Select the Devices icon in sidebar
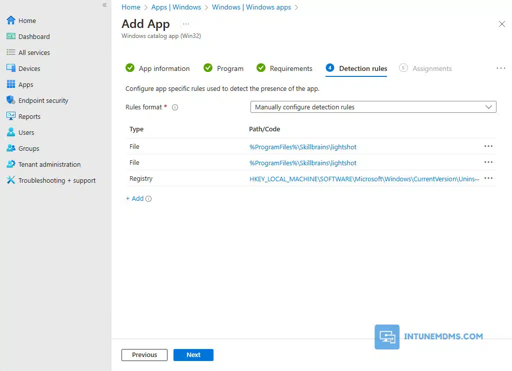The height and width of the screenshot is (371, 512). [x=10, y=68]
